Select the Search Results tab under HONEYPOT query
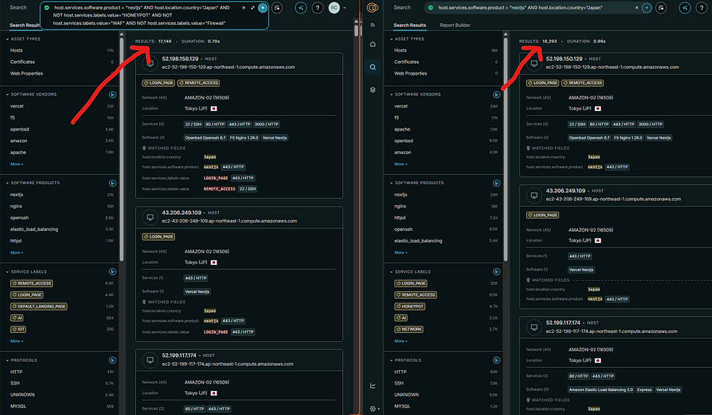Image resolution: width=712 pixels, height=415 pixels. [x=25, y=25]
